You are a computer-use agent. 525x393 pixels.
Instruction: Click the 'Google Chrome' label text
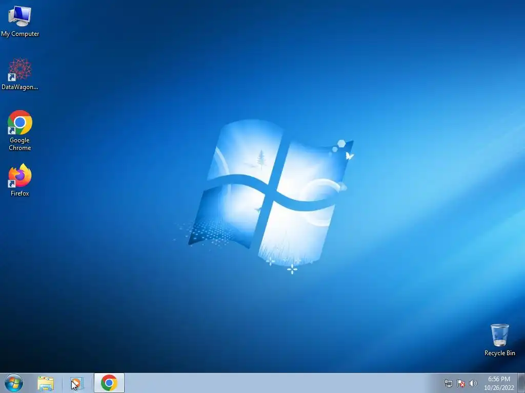[x=20, y=144]
